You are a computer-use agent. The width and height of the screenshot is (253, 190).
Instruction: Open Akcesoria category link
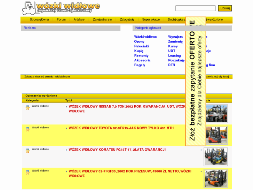[142, 60]
